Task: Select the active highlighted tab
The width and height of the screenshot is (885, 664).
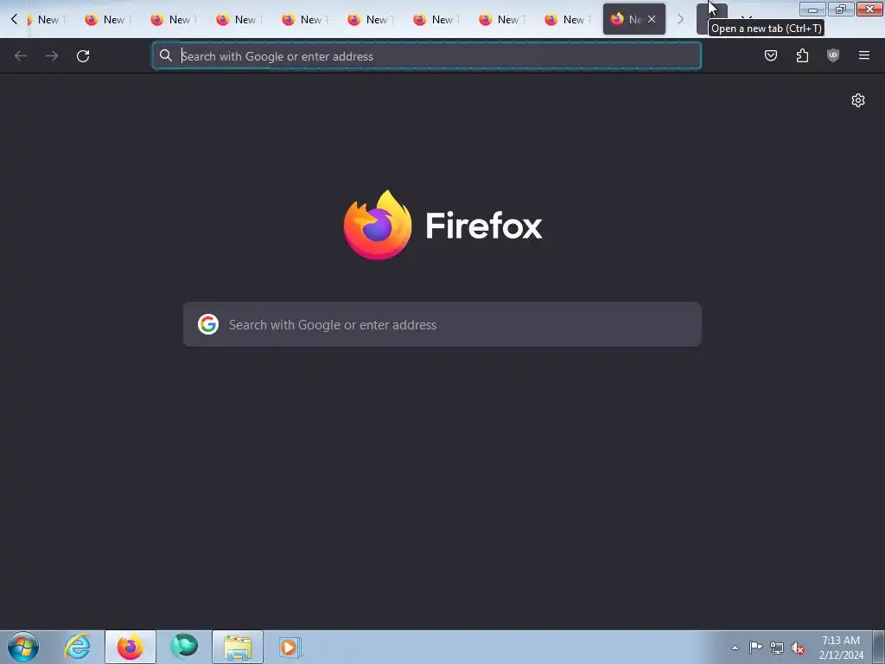Action: [x=634, y=19]
